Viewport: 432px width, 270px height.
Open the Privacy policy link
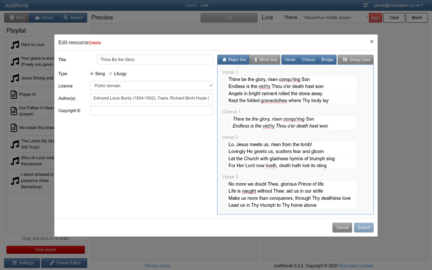(158, 266)
